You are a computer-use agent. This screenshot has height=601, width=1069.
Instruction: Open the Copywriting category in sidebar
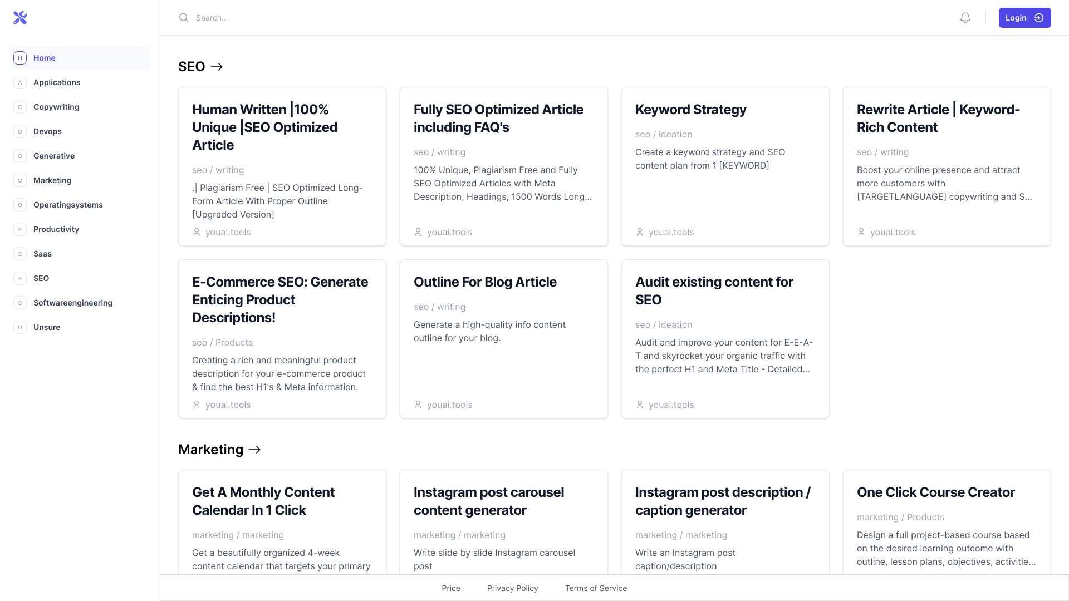pos(56,107)
